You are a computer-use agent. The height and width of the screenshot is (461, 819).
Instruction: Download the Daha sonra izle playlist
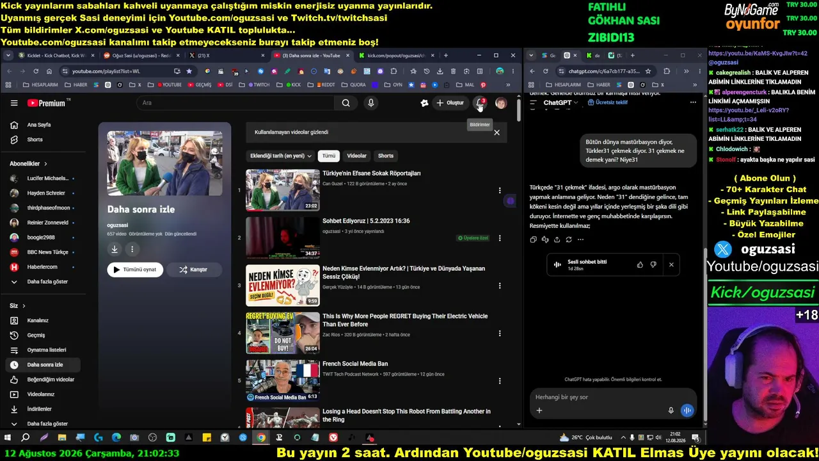(115, 249)
